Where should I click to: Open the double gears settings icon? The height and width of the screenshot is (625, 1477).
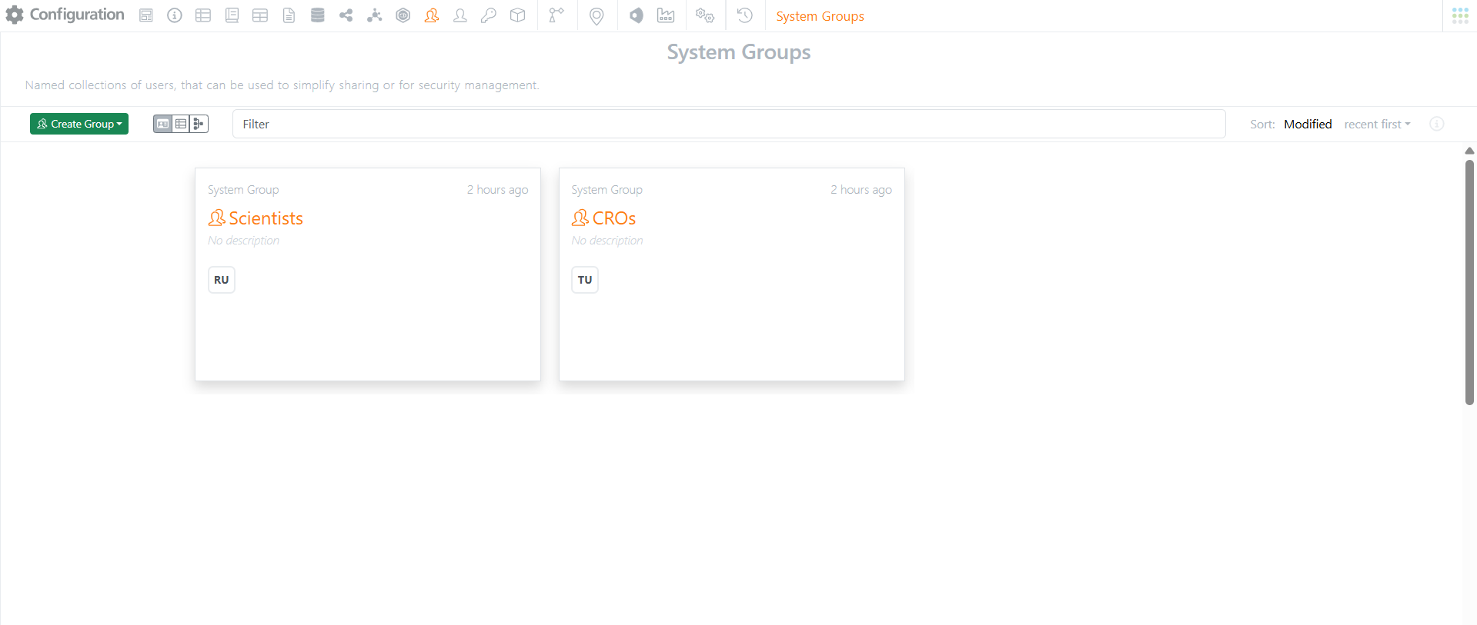pos(705,15)
